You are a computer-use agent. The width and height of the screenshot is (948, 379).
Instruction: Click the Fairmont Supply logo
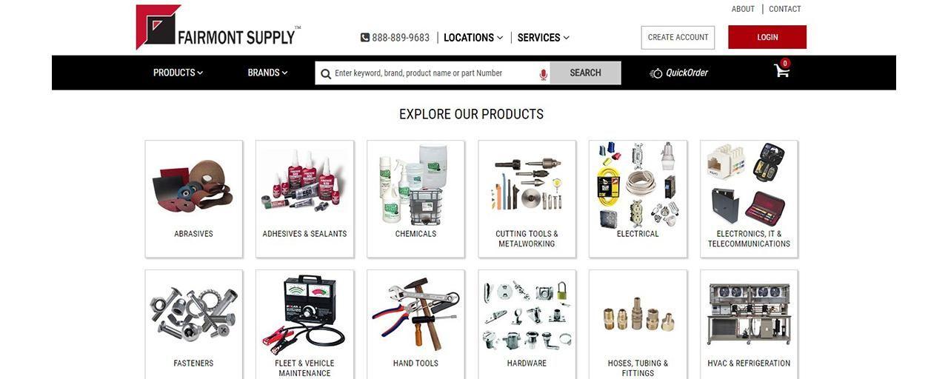[218, 27]
